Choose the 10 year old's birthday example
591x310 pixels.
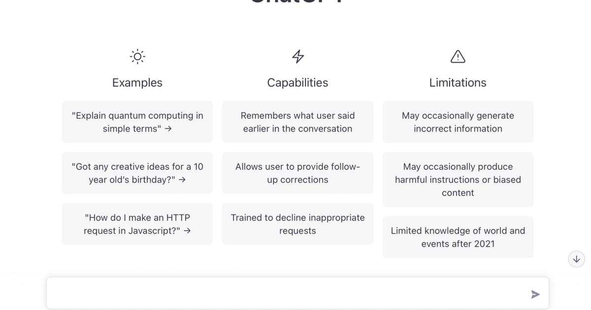coord(137,173)
